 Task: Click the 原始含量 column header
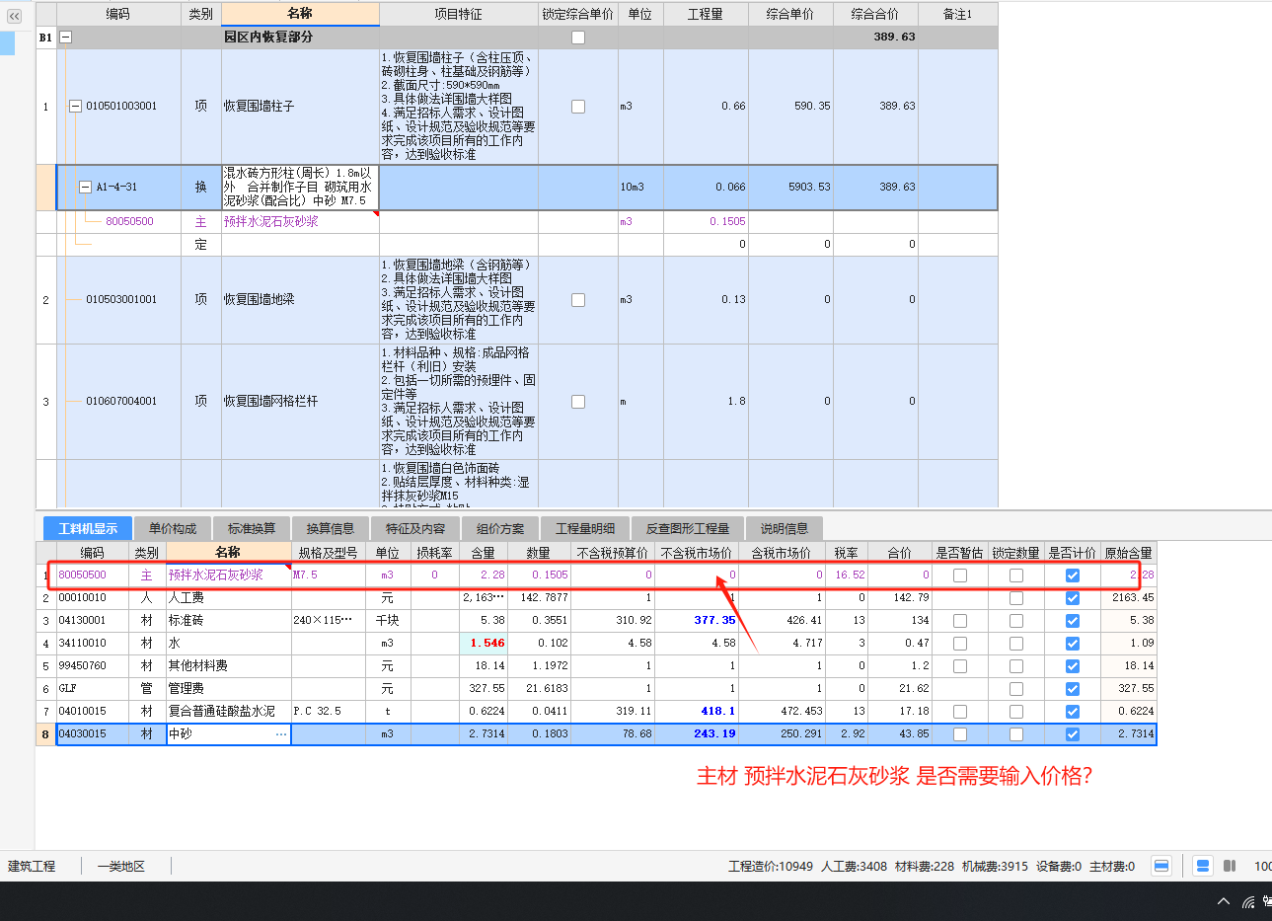coord(1128,553)
